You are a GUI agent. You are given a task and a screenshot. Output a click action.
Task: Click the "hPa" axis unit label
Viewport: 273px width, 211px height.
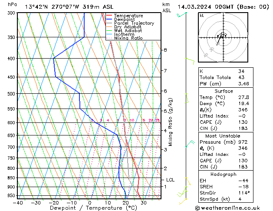(x=12, y=4)
